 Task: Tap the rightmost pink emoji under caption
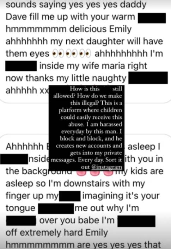pos(109,173)
